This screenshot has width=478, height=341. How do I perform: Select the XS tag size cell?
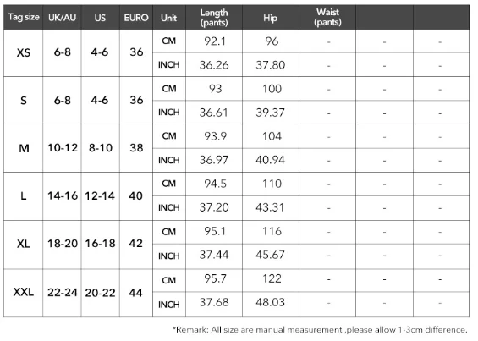point(23,52)
